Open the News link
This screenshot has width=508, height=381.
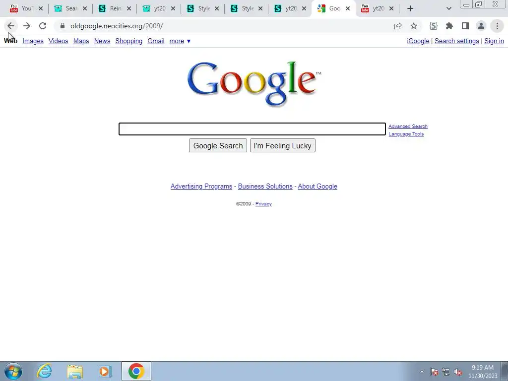102,41
